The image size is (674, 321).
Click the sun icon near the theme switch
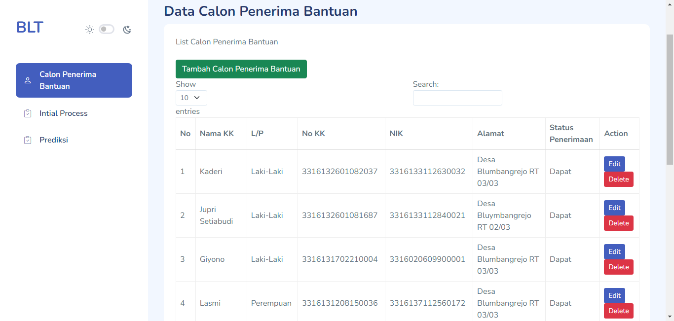(89, 29)
